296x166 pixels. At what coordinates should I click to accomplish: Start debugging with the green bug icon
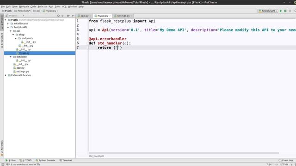click(x=285, y=11)
